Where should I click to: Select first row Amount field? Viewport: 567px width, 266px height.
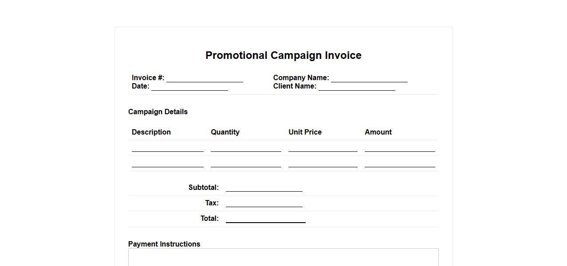click(x=400, y=148)
